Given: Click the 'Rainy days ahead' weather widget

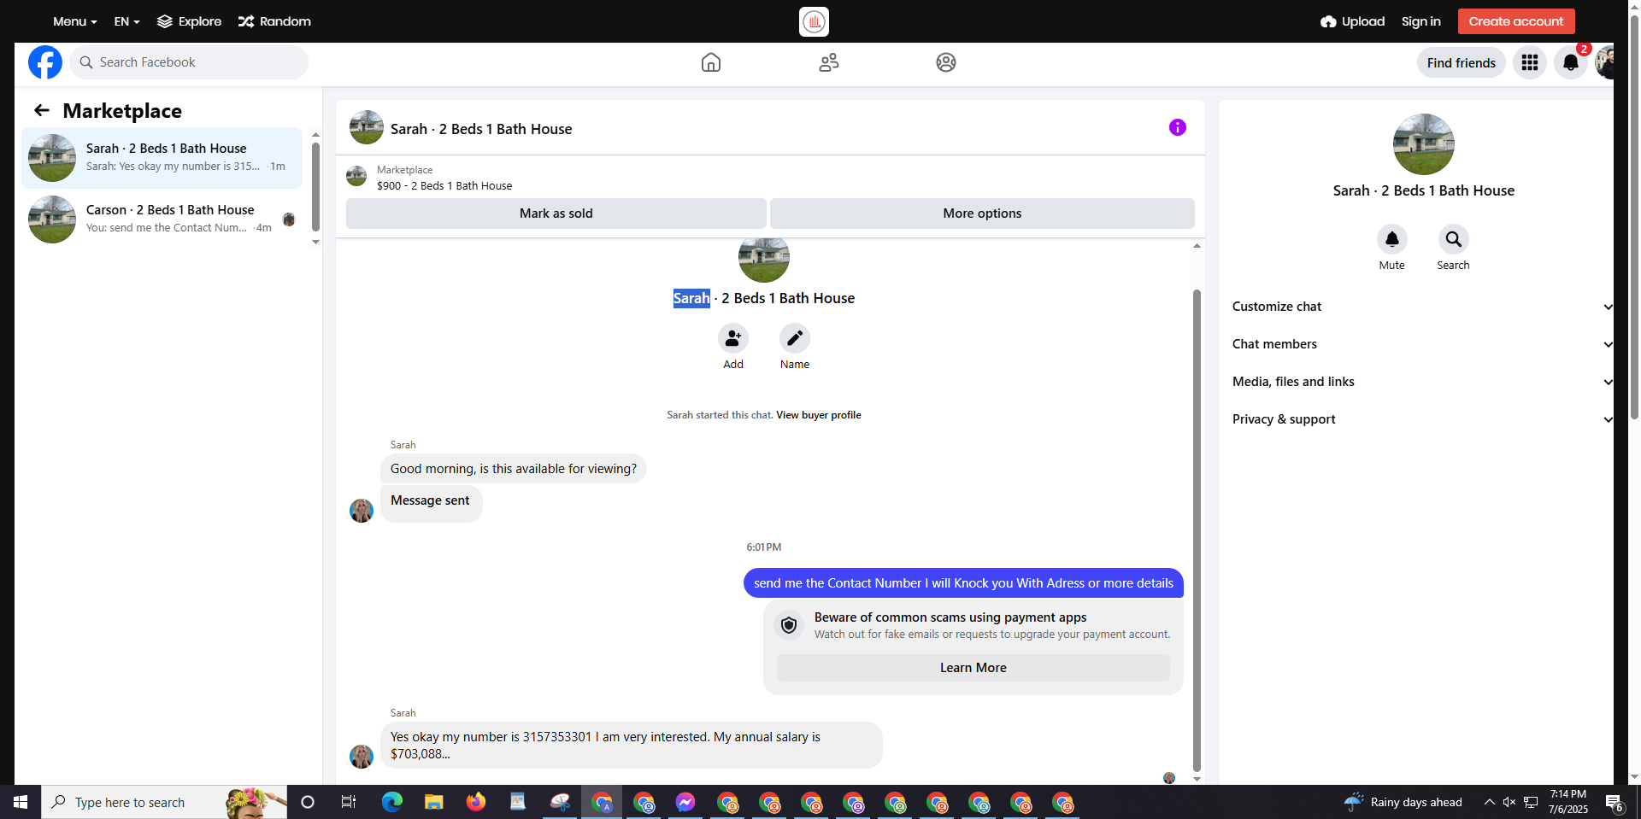Looking at the screenshot, I should point(1403,802).
